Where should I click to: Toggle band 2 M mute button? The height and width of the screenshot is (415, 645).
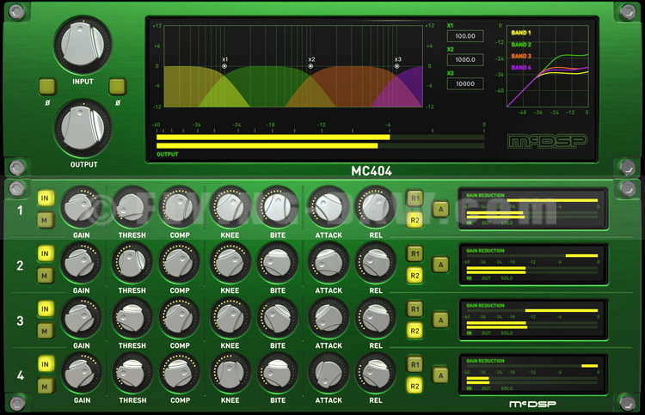pyautogui.click(x=45, y=276)
